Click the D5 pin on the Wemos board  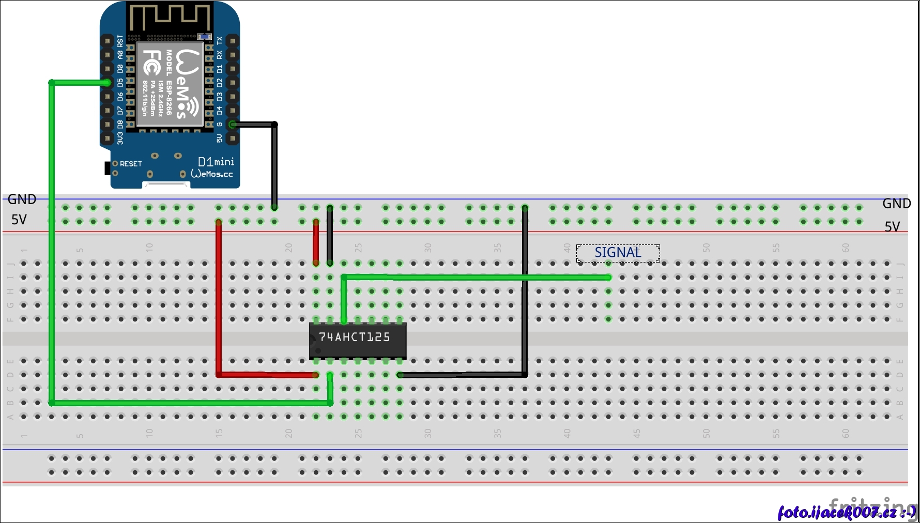(107, 83)
